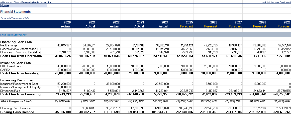Click the 2020 Actual column header
This screenshot has height=114, width=291.
click(x=66, y=24)
